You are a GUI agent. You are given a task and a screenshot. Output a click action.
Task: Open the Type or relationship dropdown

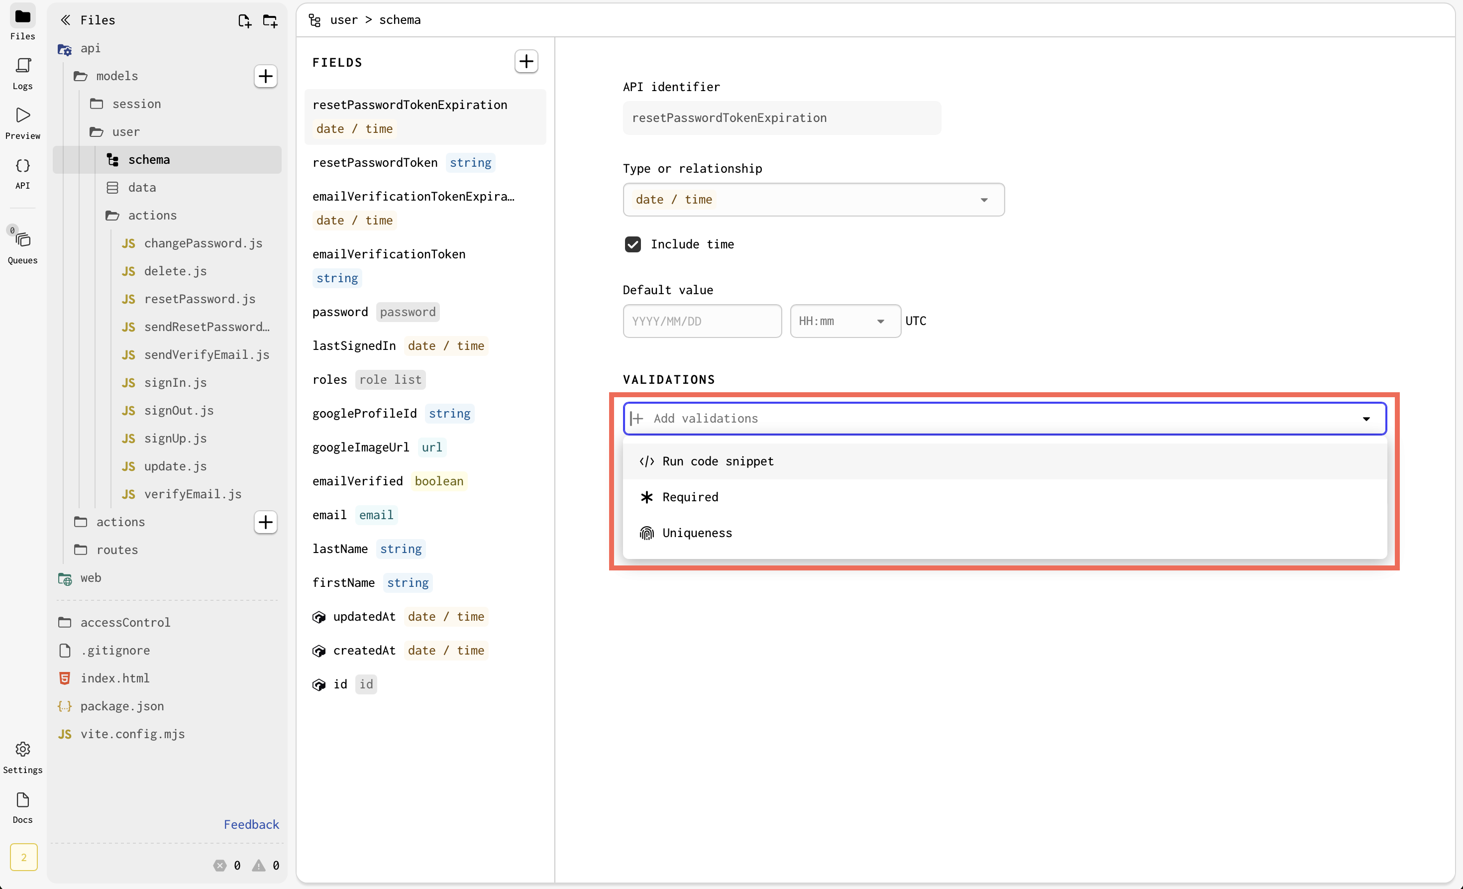point(814,200)
